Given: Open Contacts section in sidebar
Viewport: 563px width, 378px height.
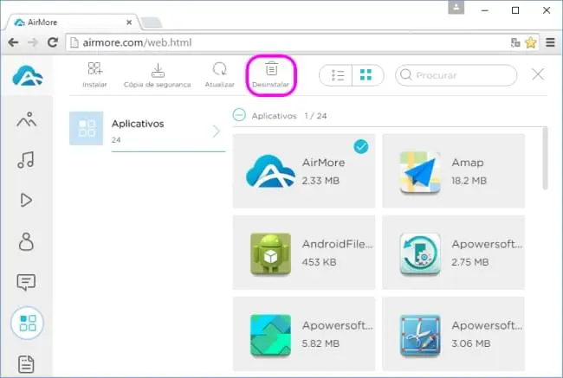Looking at the screenshot, I should tap(26, 241).
